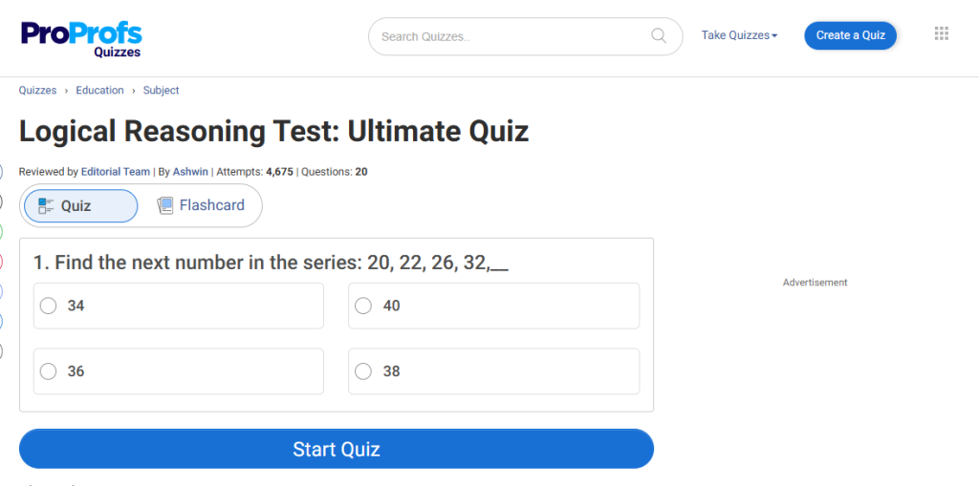Click the pink circle icon on left edge
This screenshot has height=486, width=979.
point(1,261)
